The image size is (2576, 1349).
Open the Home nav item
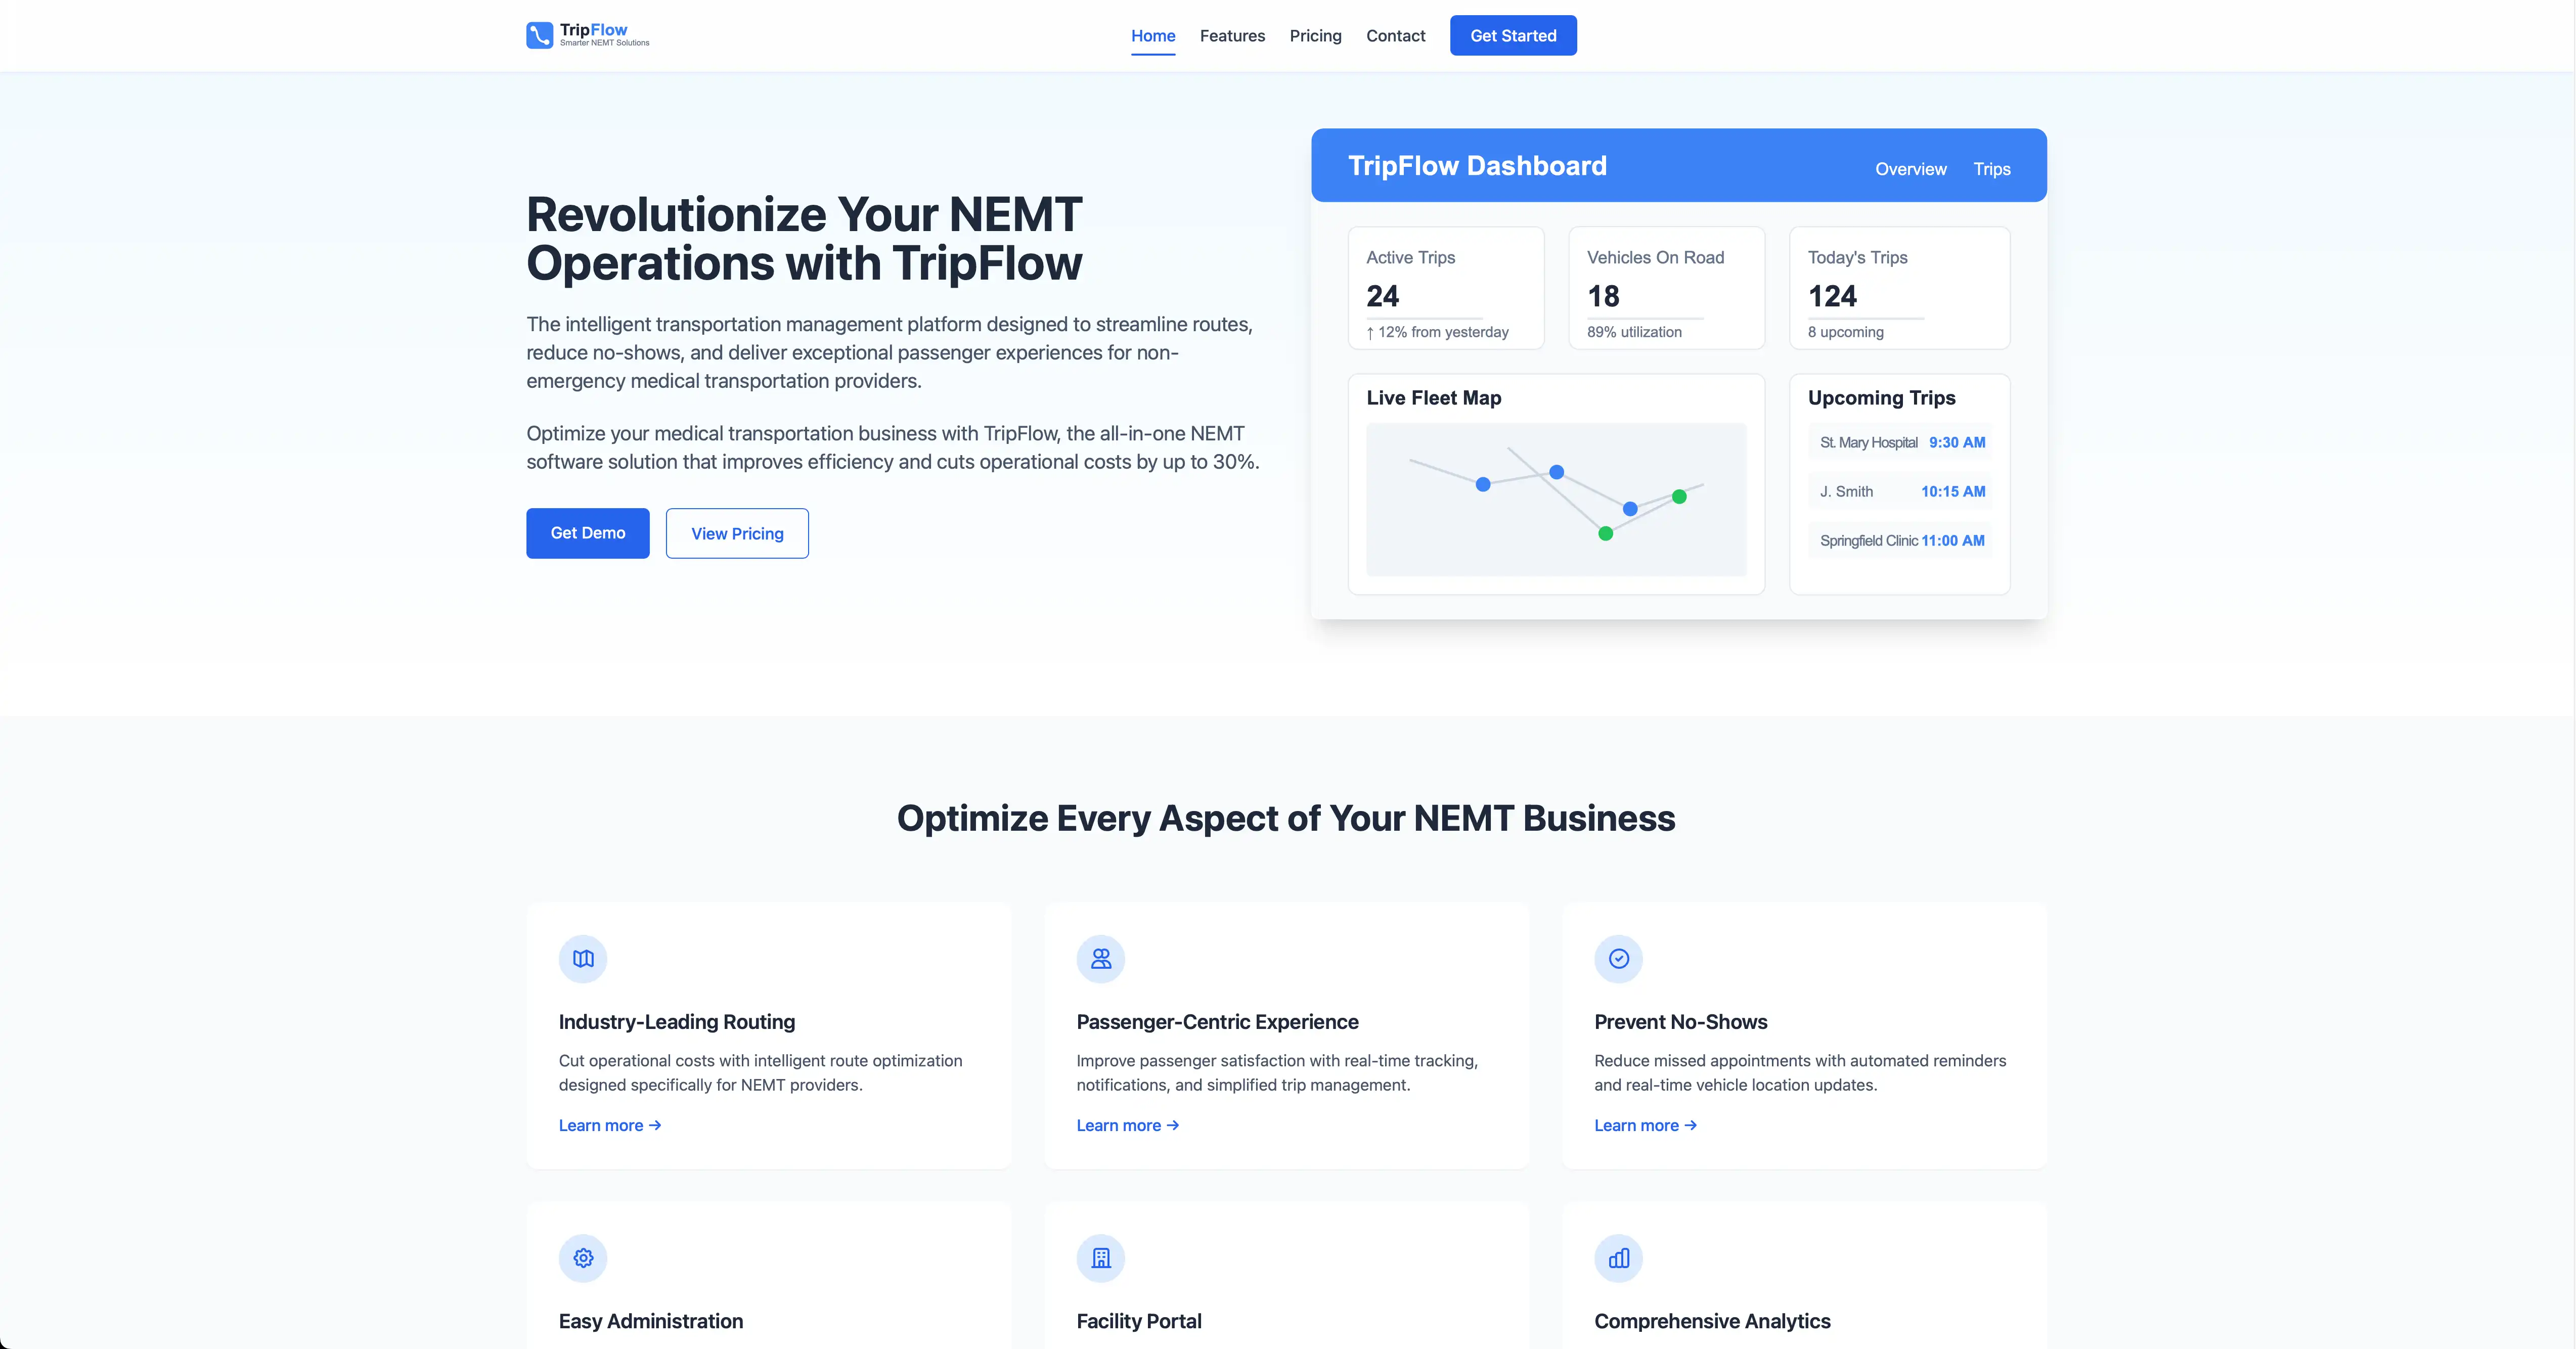point(1153,36)
